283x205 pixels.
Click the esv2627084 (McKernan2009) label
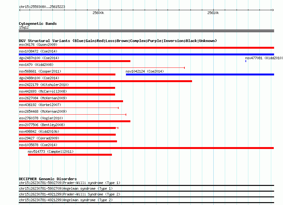pos(43,98)
